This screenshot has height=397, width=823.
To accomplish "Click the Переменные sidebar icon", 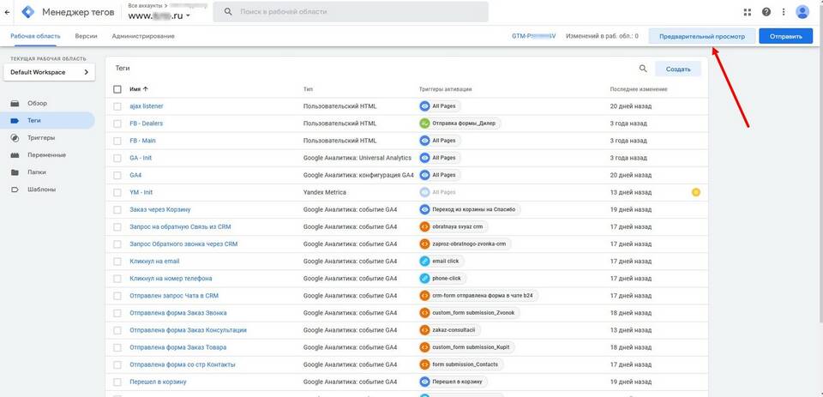I will pos(15,155).
